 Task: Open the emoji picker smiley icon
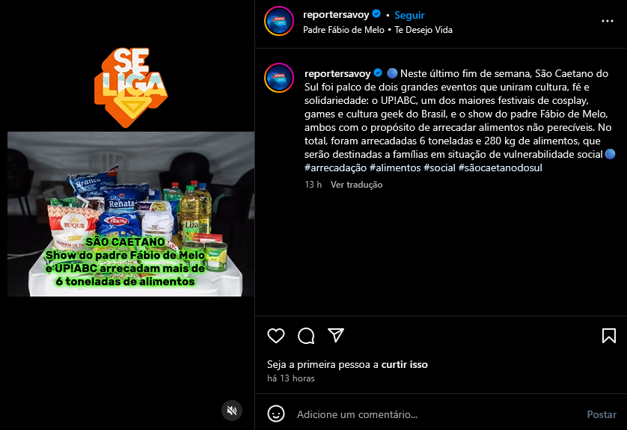click(x=276, y=414)
